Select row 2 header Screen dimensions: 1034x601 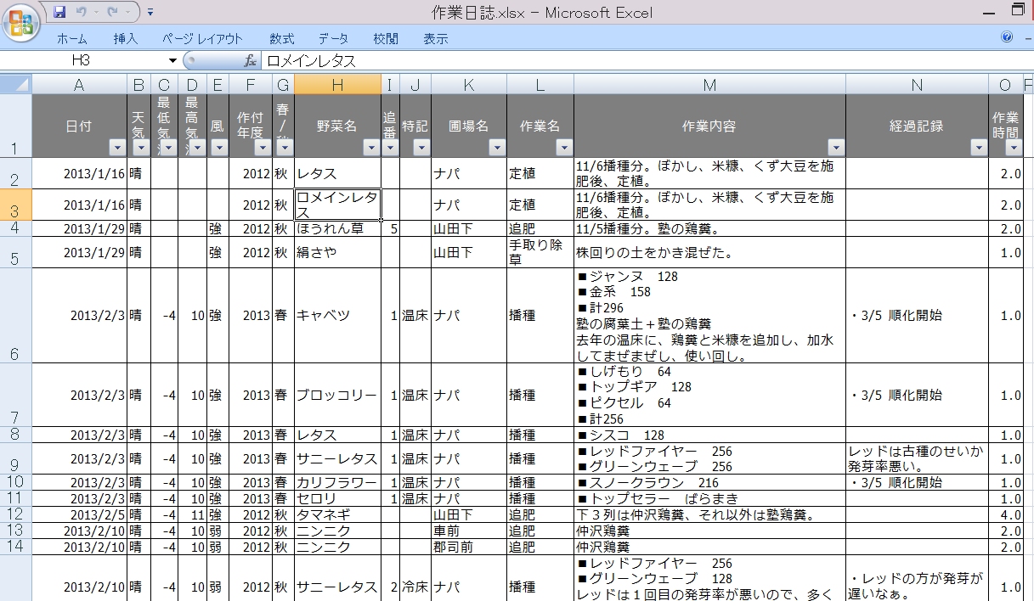pyautogui.click(x=16, y=173)
